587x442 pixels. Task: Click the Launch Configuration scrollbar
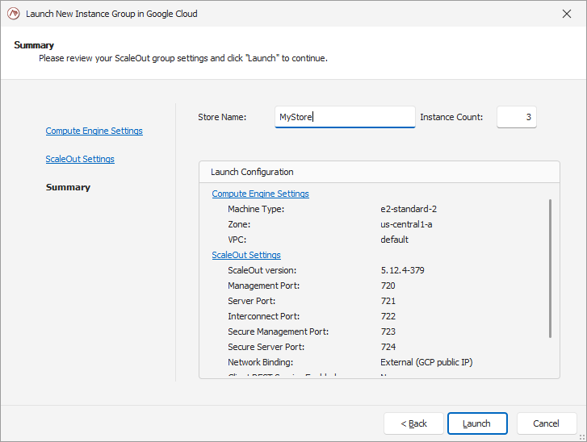[550, 269]
